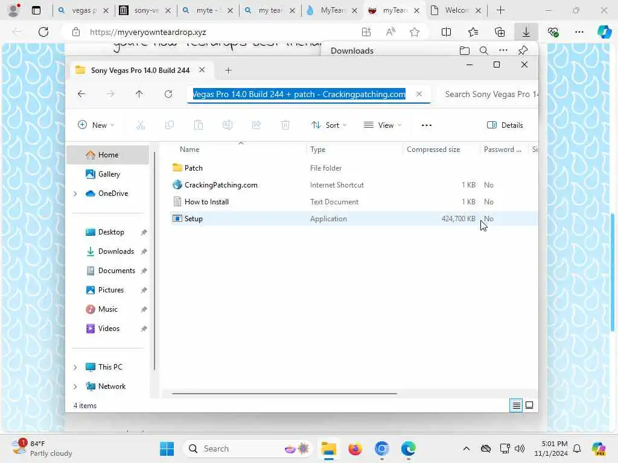Click the Copy icon in Explorer toolbar

tap(170, 125)
